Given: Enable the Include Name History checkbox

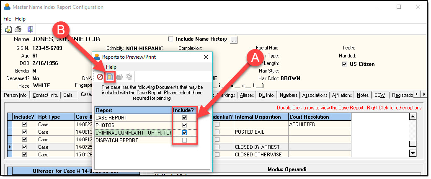Looking at the screenshot, I should tap(170, 39).
